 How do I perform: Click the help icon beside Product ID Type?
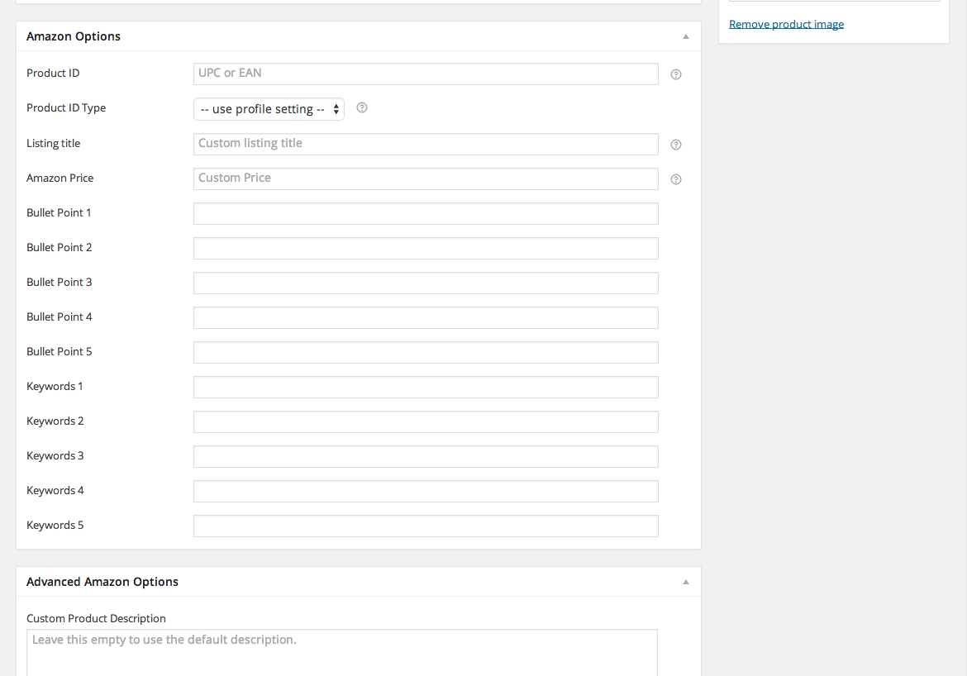(x=362, y=108)
